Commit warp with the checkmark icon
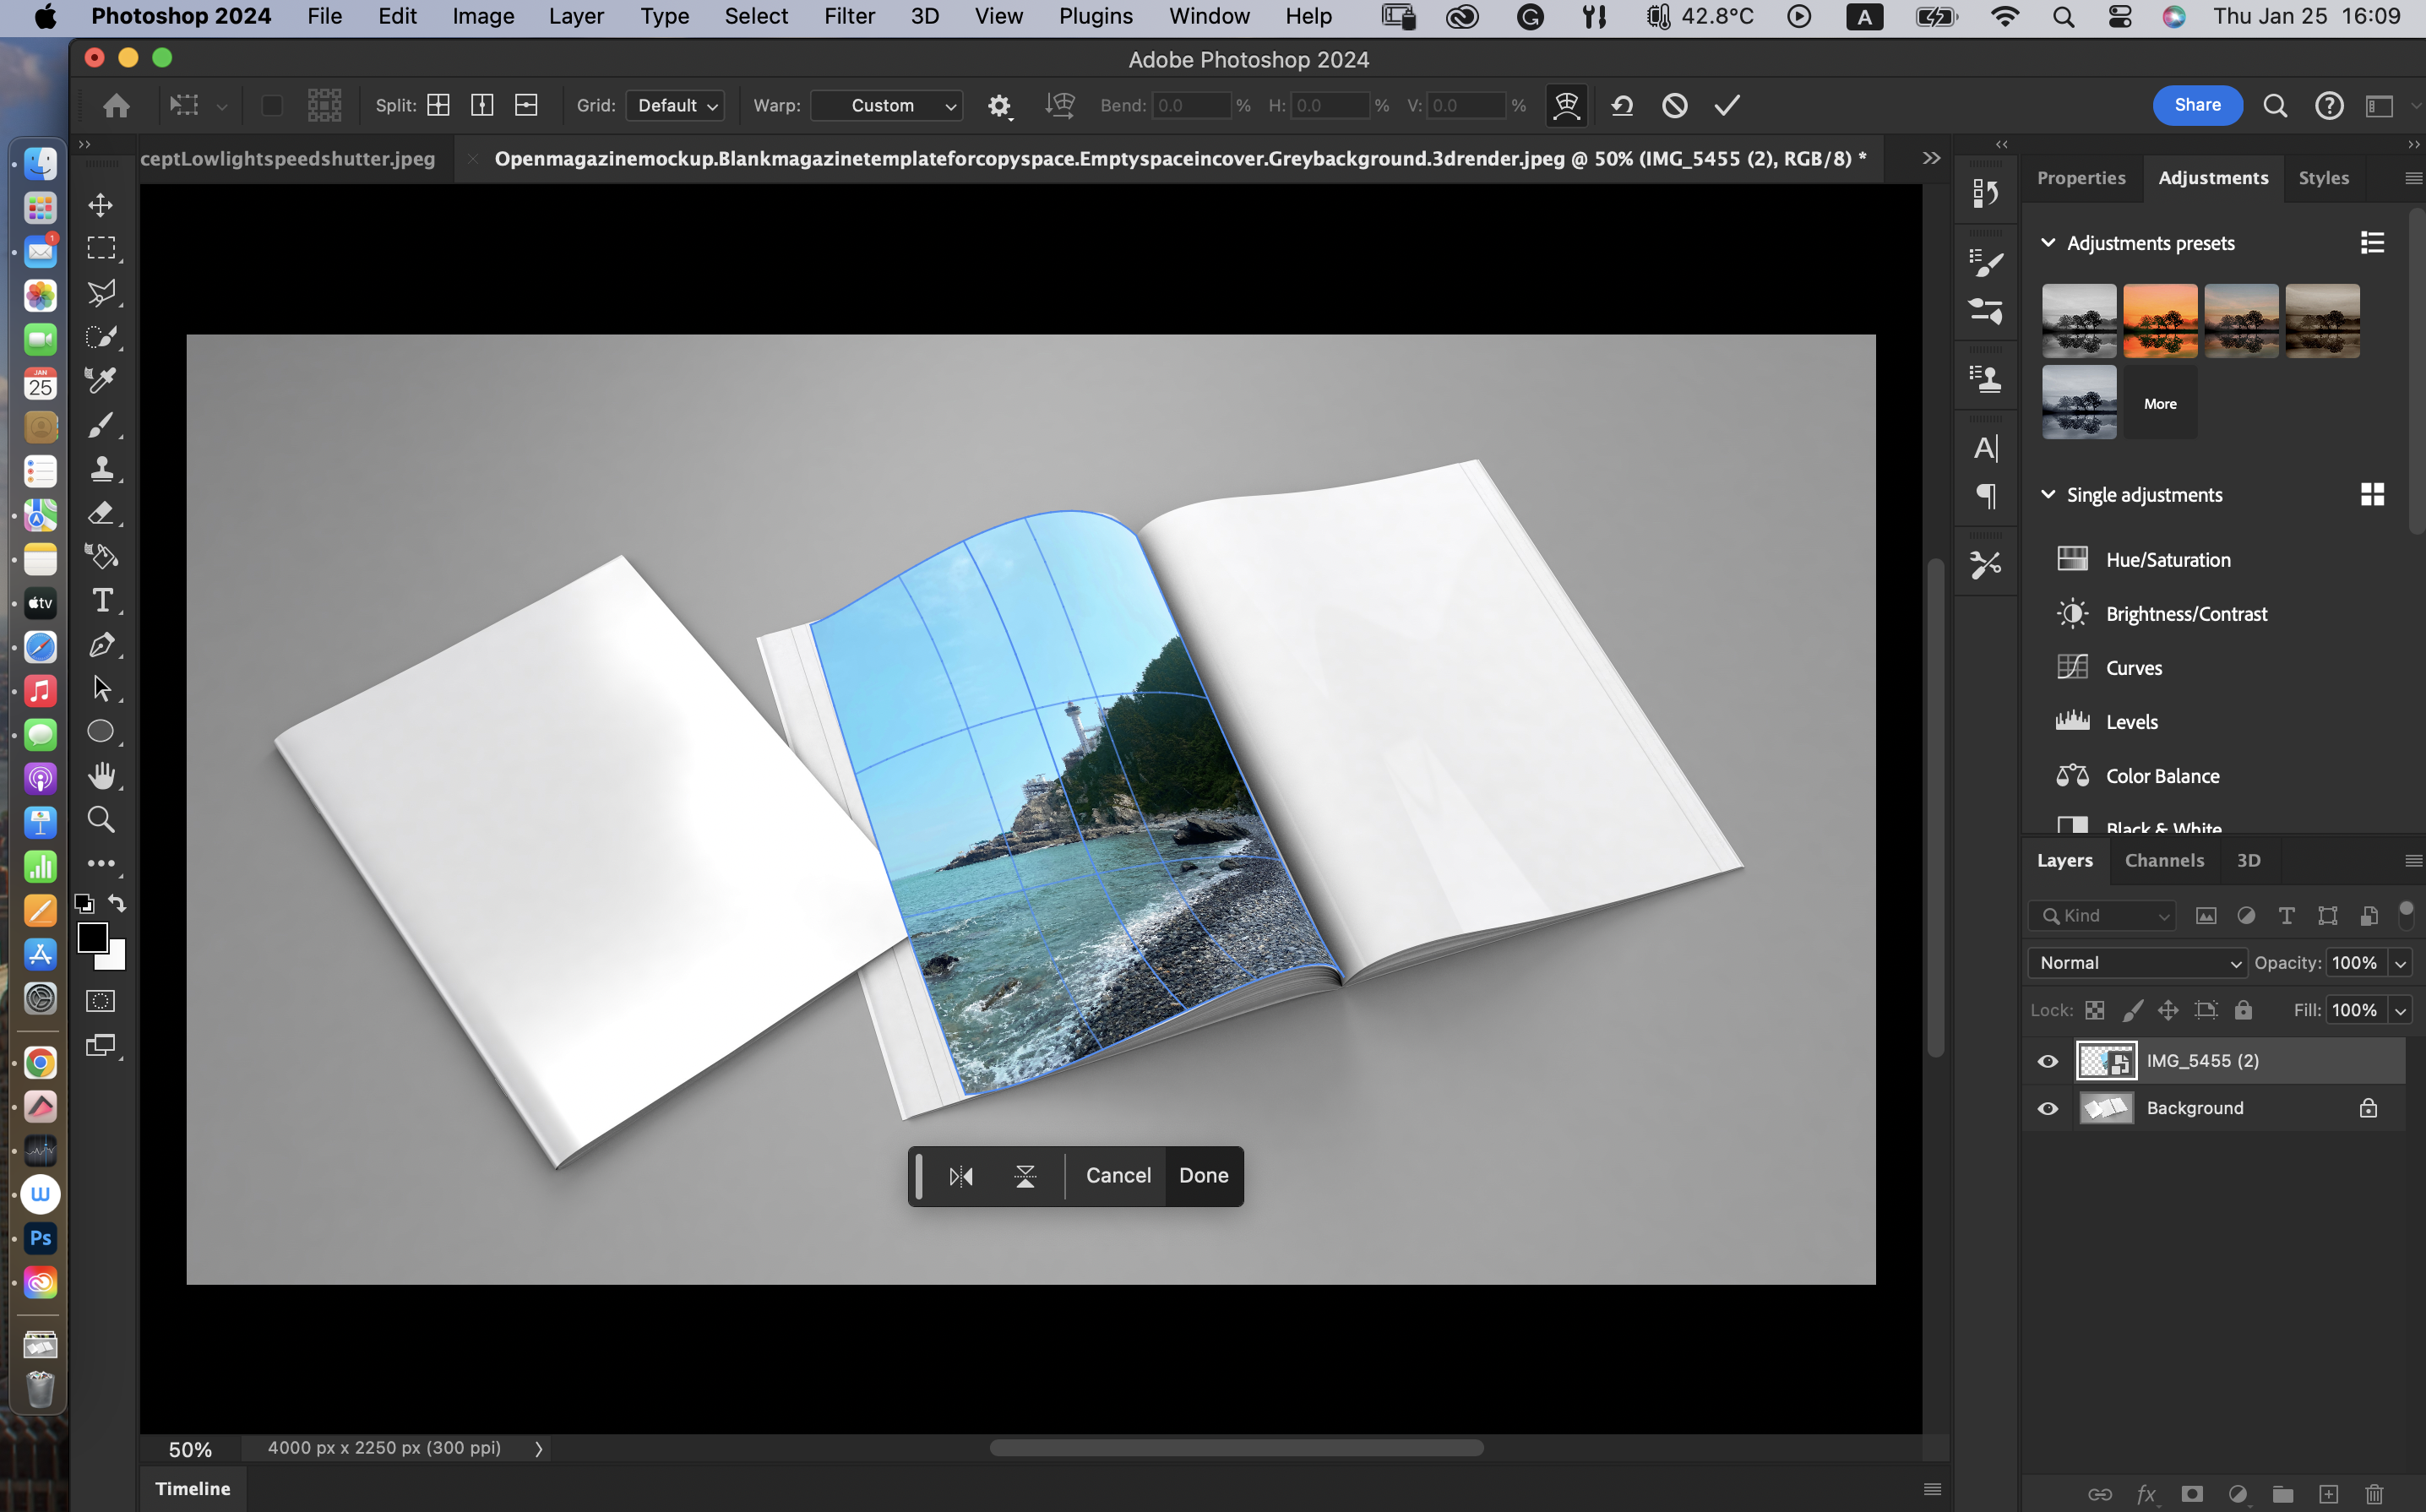2426x1512 pixels. [x=1727, y=105]
